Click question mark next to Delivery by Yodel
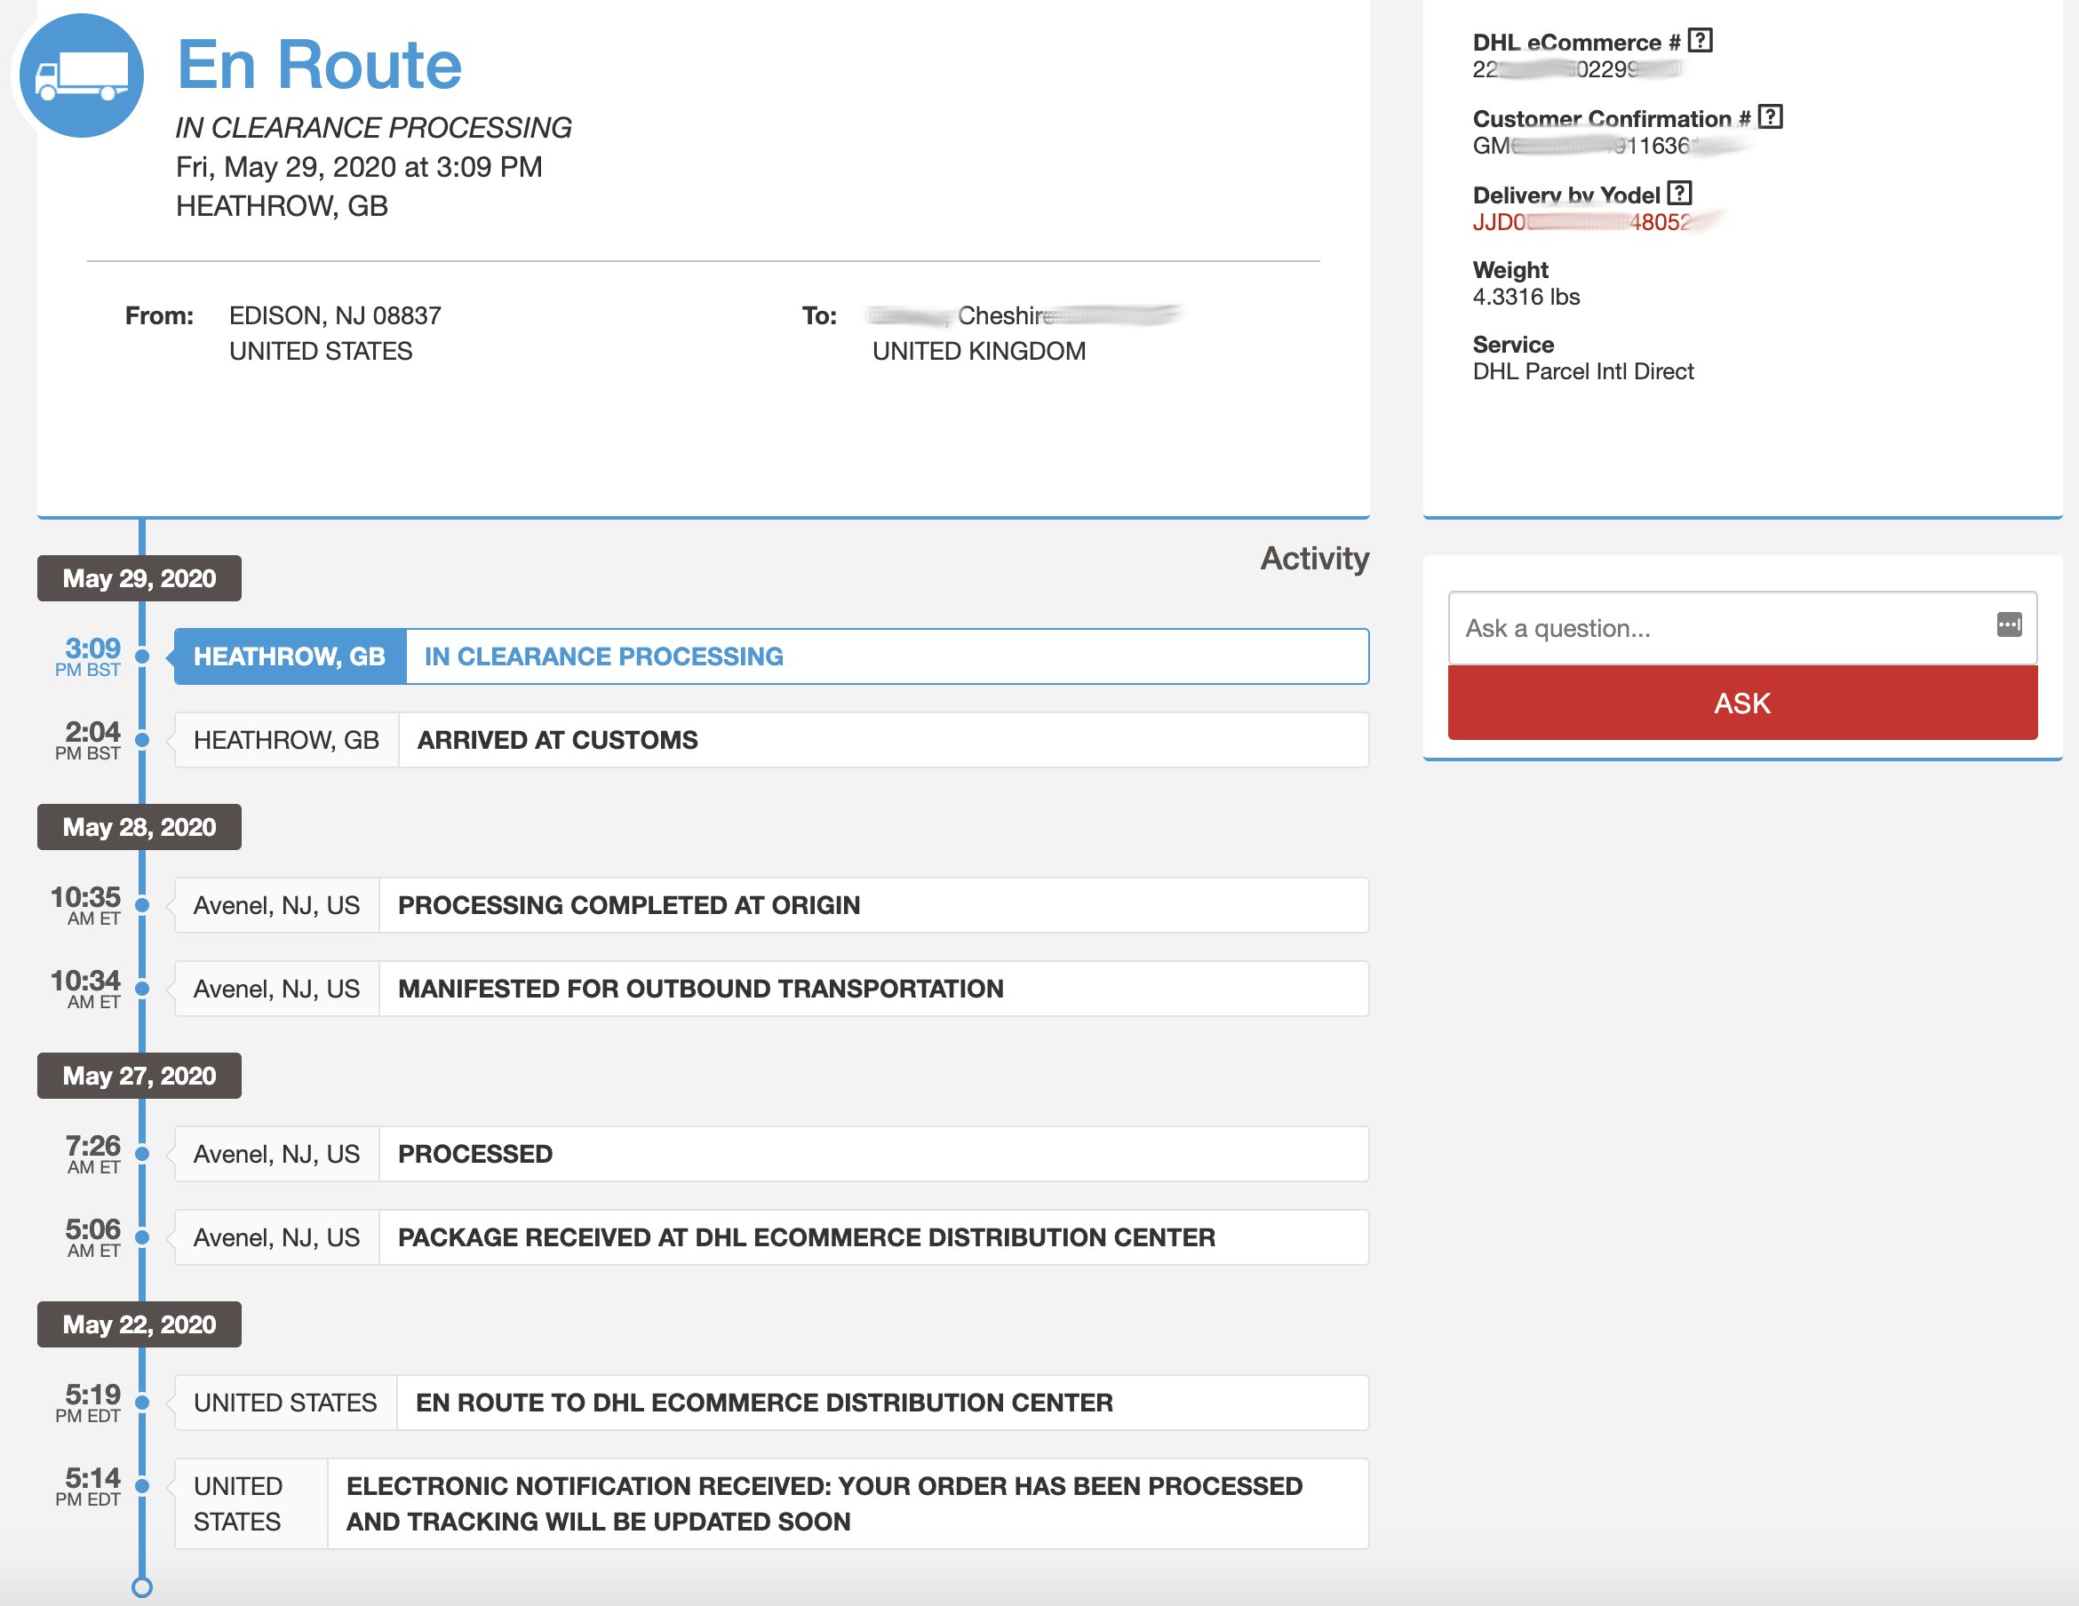 click(x=1679, y=194)
